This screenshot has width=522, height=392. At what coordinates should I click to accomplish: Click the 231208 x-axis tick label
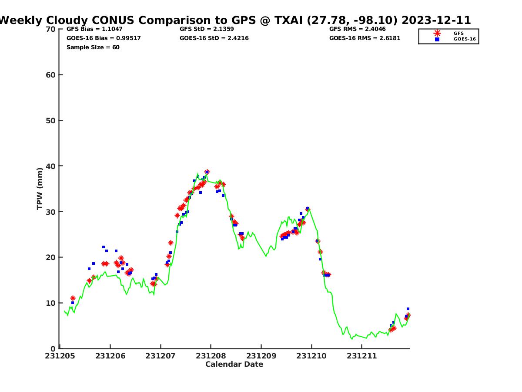[x=211, y=356]
